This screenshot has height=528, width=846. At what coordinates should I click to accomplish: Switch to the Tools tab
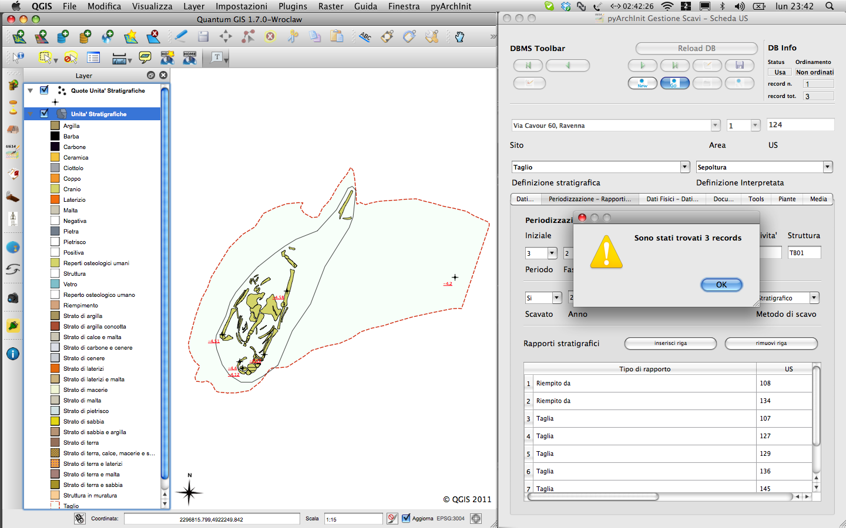(756, 199)
